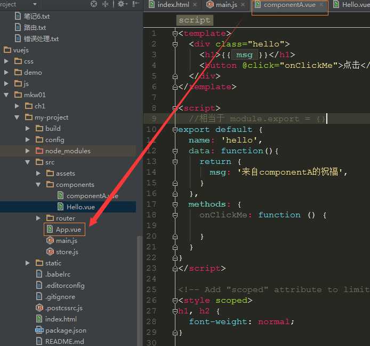Open App.vue in project tree
This screenshot has height=346, width=370.
coord(68,230)
